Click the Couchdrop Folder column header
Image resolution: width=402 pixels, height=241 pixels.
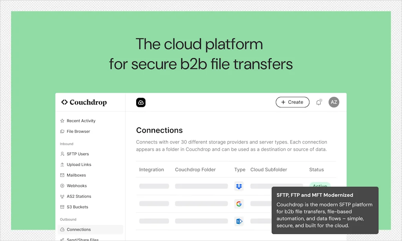tap(196, 170)
